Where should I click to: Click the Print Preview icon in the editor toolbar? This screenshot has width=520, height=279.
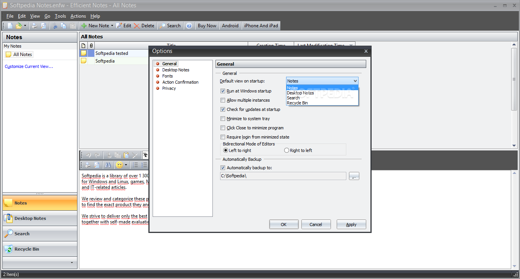tap(97, 165)
